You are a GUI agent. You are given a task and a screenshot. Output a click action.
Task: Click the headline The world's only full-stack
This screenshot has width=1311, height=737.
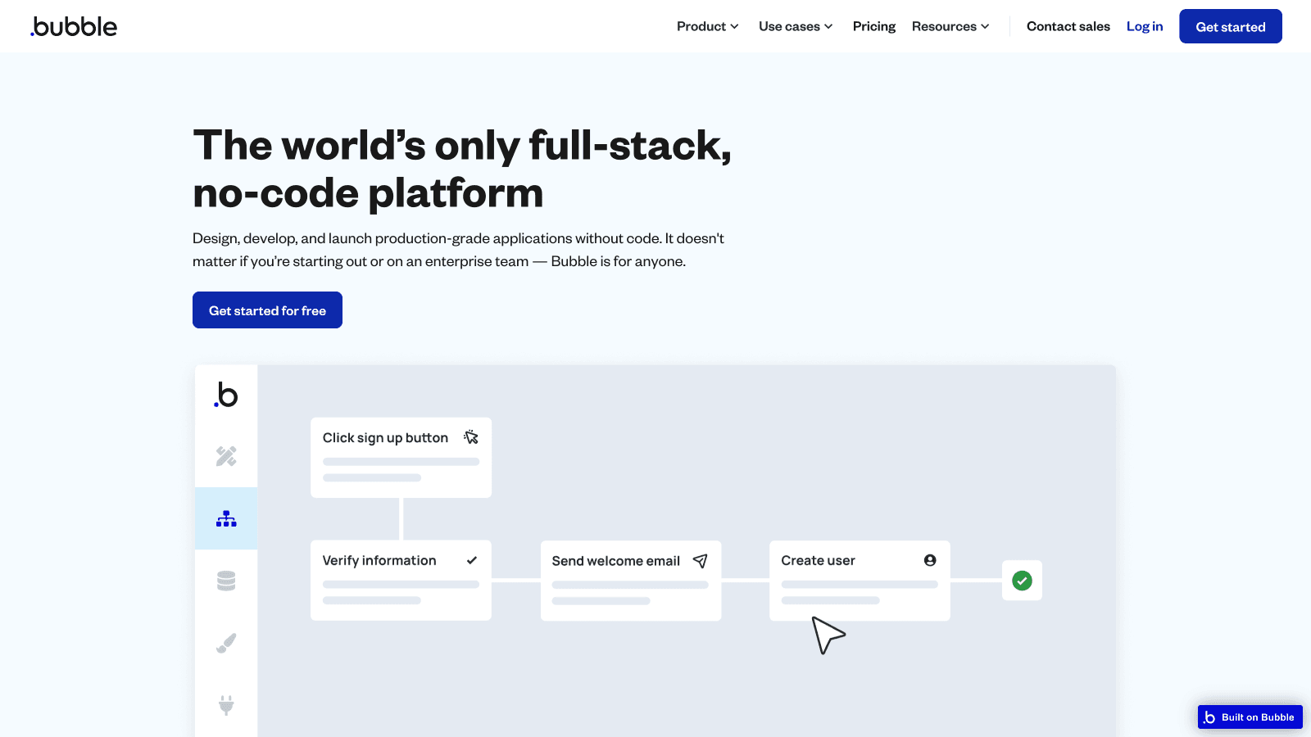pos(462,169)
